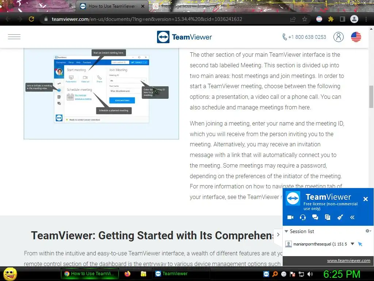
Task: Reload the page with browser refresh button
Action: point(31,19)
